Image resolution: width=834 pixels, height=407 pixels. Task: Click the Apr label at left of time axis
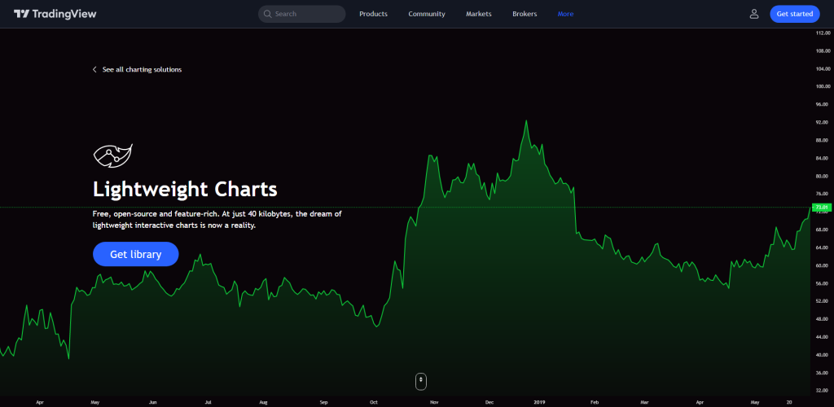point(40,402)
